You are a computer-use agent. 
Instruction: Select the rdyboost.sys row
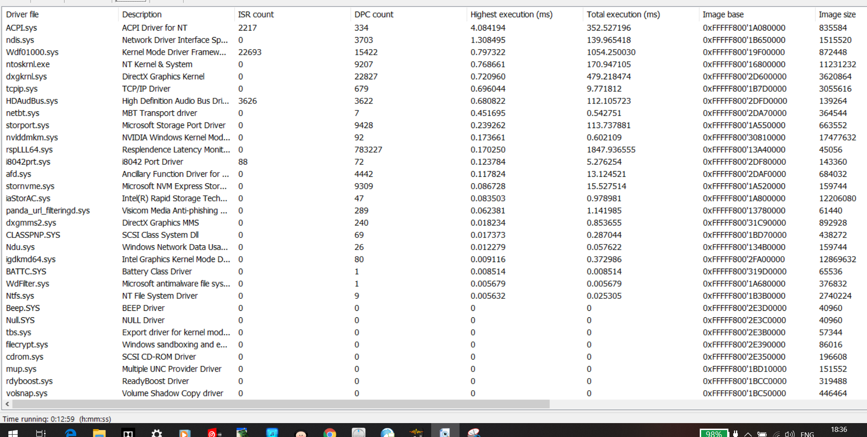tap(434, 381)
